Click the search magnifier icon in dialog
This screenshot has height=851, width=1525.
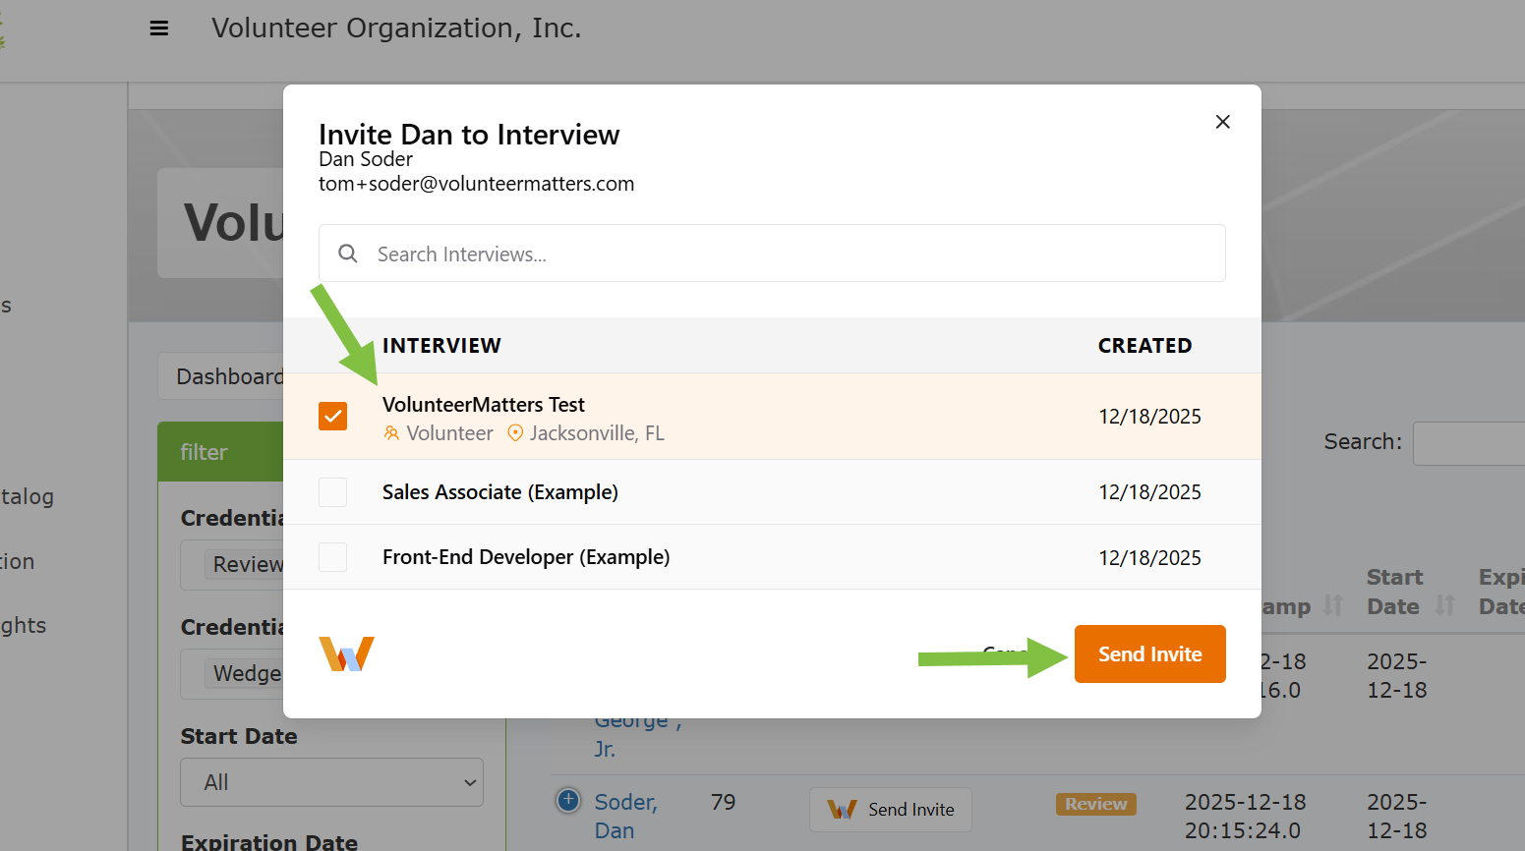tap(348, 254)
